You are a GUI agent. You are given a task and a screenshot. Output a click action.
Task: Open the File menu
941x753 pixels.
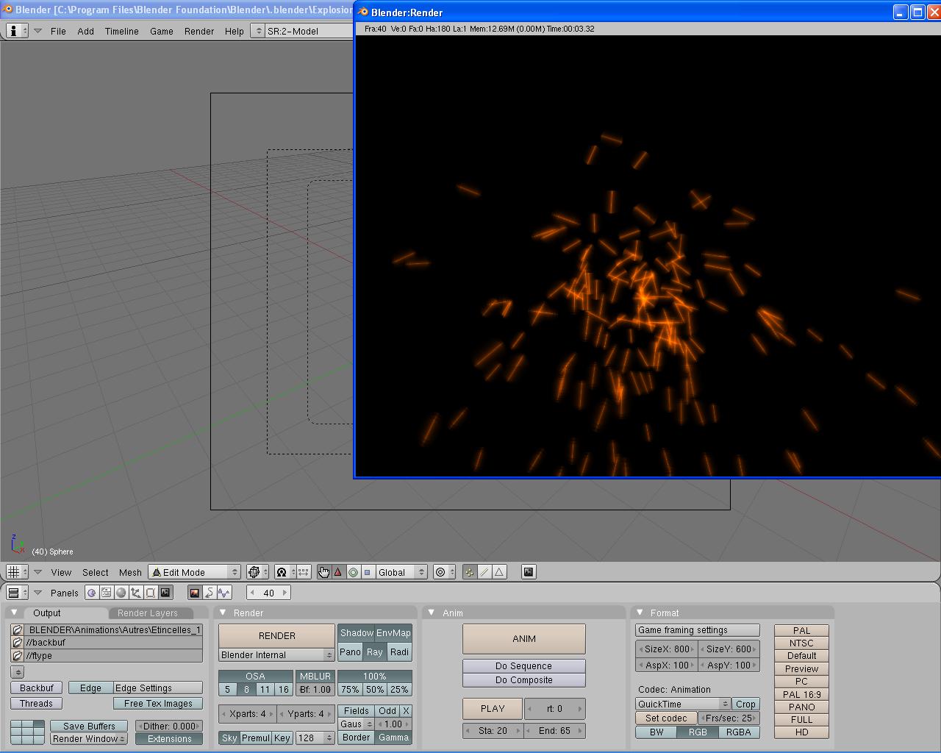point(58,31)
